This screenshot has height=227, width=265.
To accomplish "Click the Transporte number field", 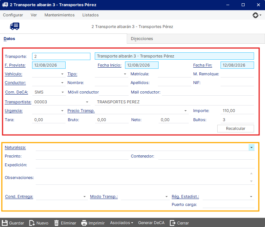I will click(61, 56).
